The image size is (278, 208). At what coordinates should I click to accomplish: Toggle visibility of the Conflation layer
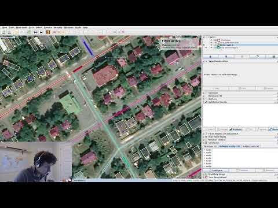click(x=211, y=40)
